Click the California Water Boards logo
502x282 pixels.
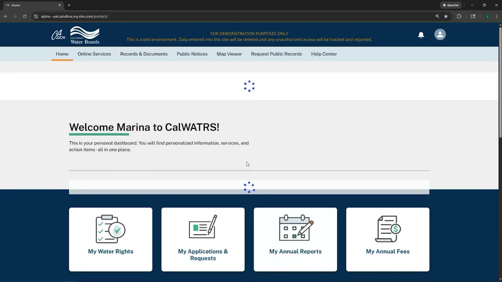[85, 35]
